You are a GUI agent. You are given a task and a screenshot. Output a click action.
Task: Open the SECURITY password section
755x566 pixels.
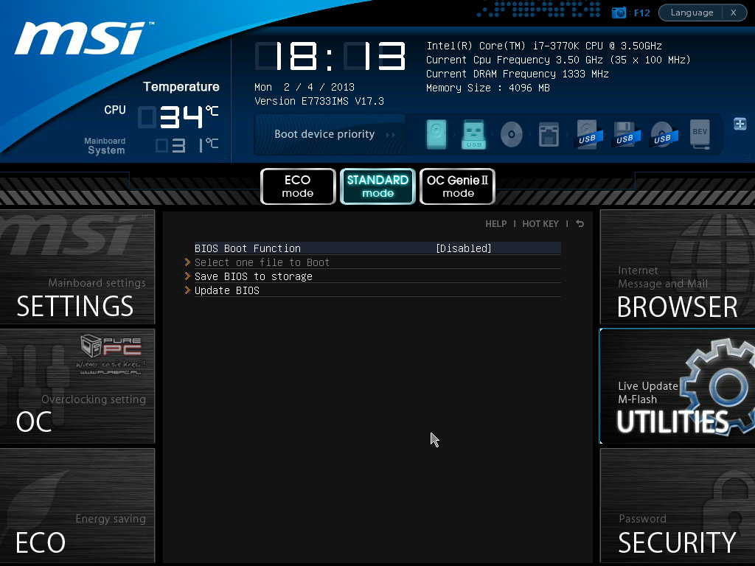(678, 506)
